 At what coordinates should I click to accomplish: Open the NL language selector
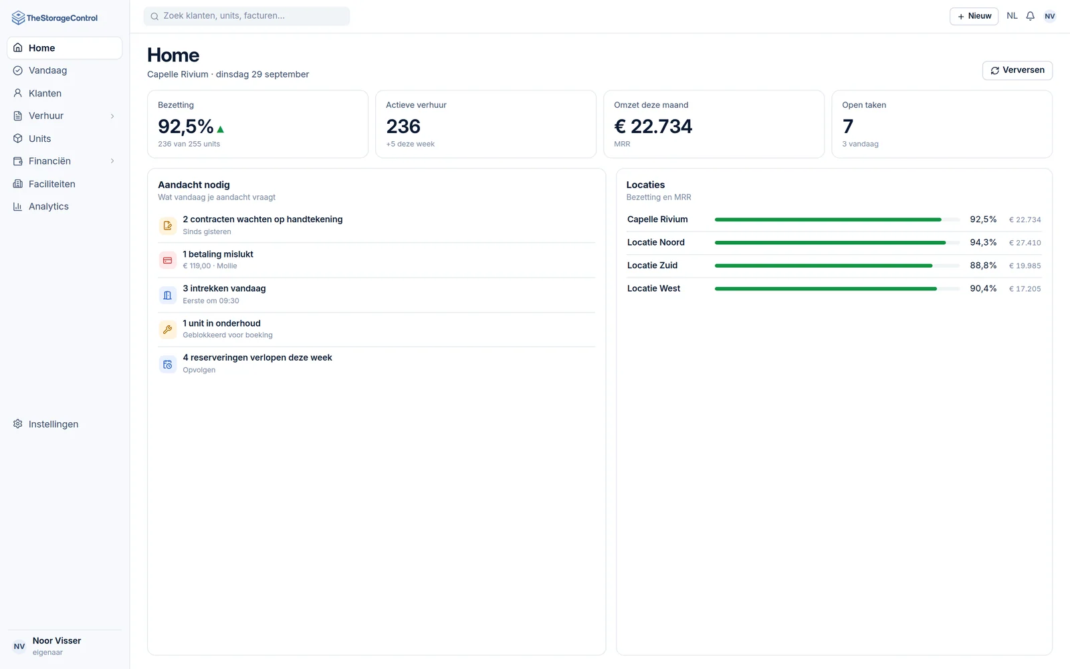tap(1012, 16)
